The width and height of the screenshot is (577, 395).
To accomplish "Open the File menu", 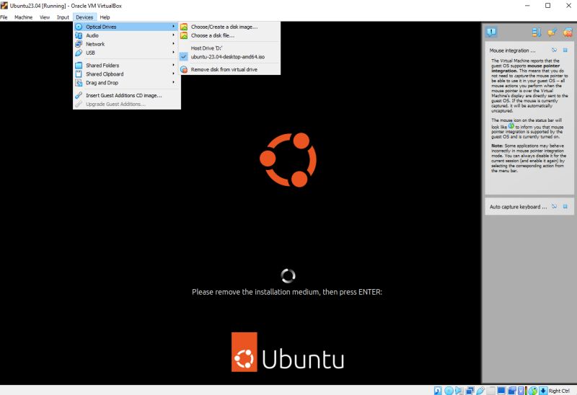I will pos(4,17).
